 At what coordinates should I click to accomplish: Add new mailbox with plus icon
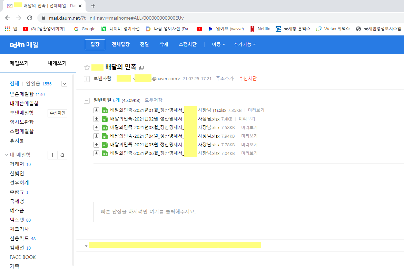click(x=52, y=155)
